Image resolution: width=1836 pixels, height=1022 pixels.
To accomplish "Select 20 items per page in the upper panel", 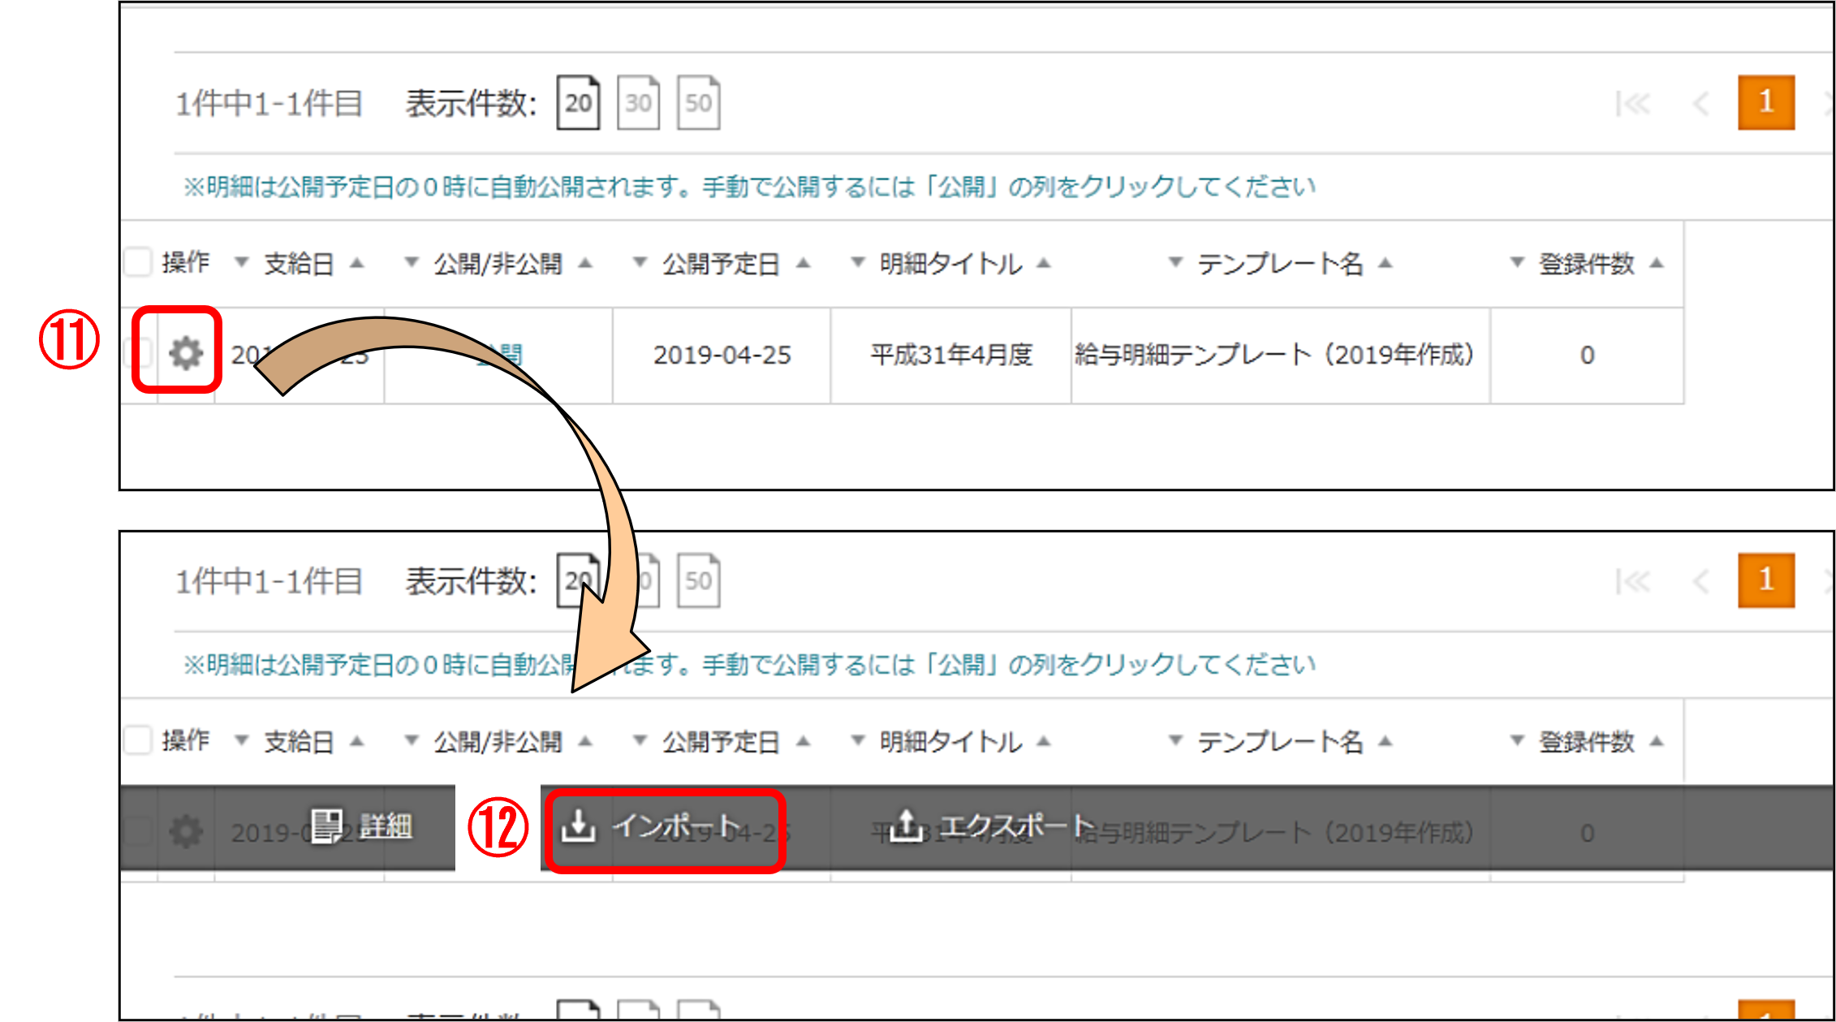I will coord(578,103).
